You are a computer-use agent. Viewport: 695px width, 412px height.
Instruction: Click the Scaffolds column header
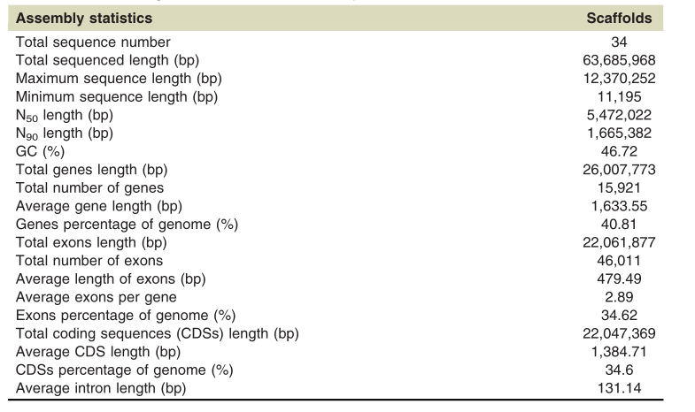coord(619,18)
